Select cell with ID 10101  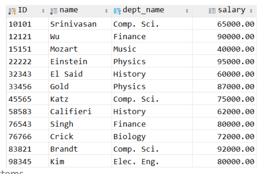pos(28,24)
